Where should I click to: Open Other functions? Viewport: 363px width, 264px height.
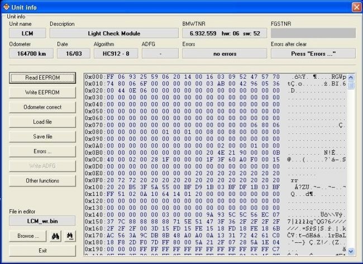click(x=42, y=181)
